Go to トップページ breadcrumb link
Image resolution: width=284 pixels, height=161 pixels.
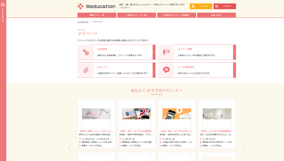(x=83, y=22)
